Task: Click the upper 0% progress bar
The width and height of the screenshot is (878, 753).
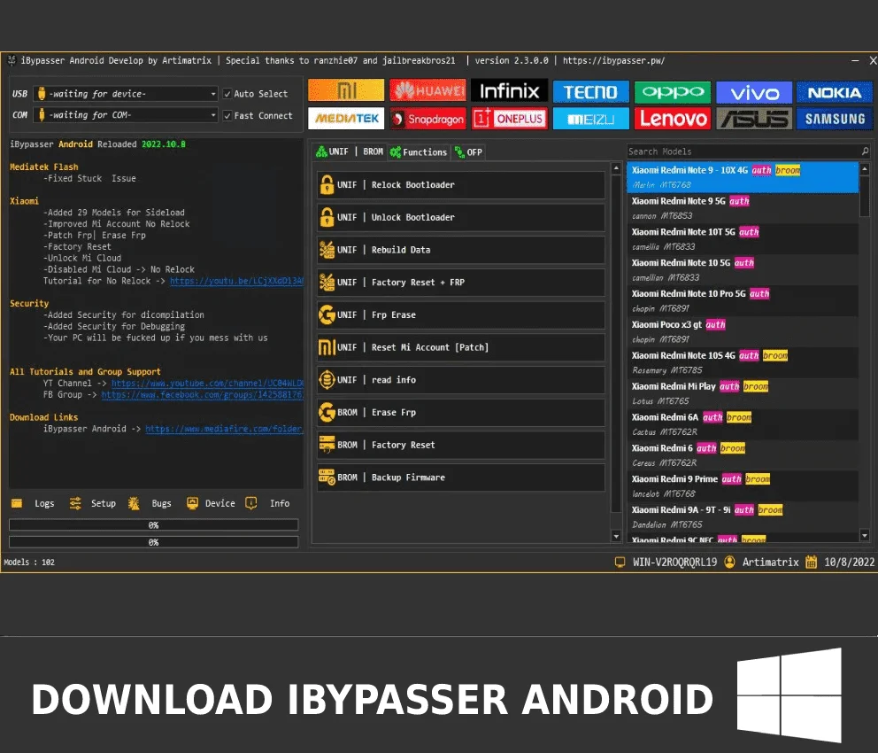Action: (x=153, y=525)
